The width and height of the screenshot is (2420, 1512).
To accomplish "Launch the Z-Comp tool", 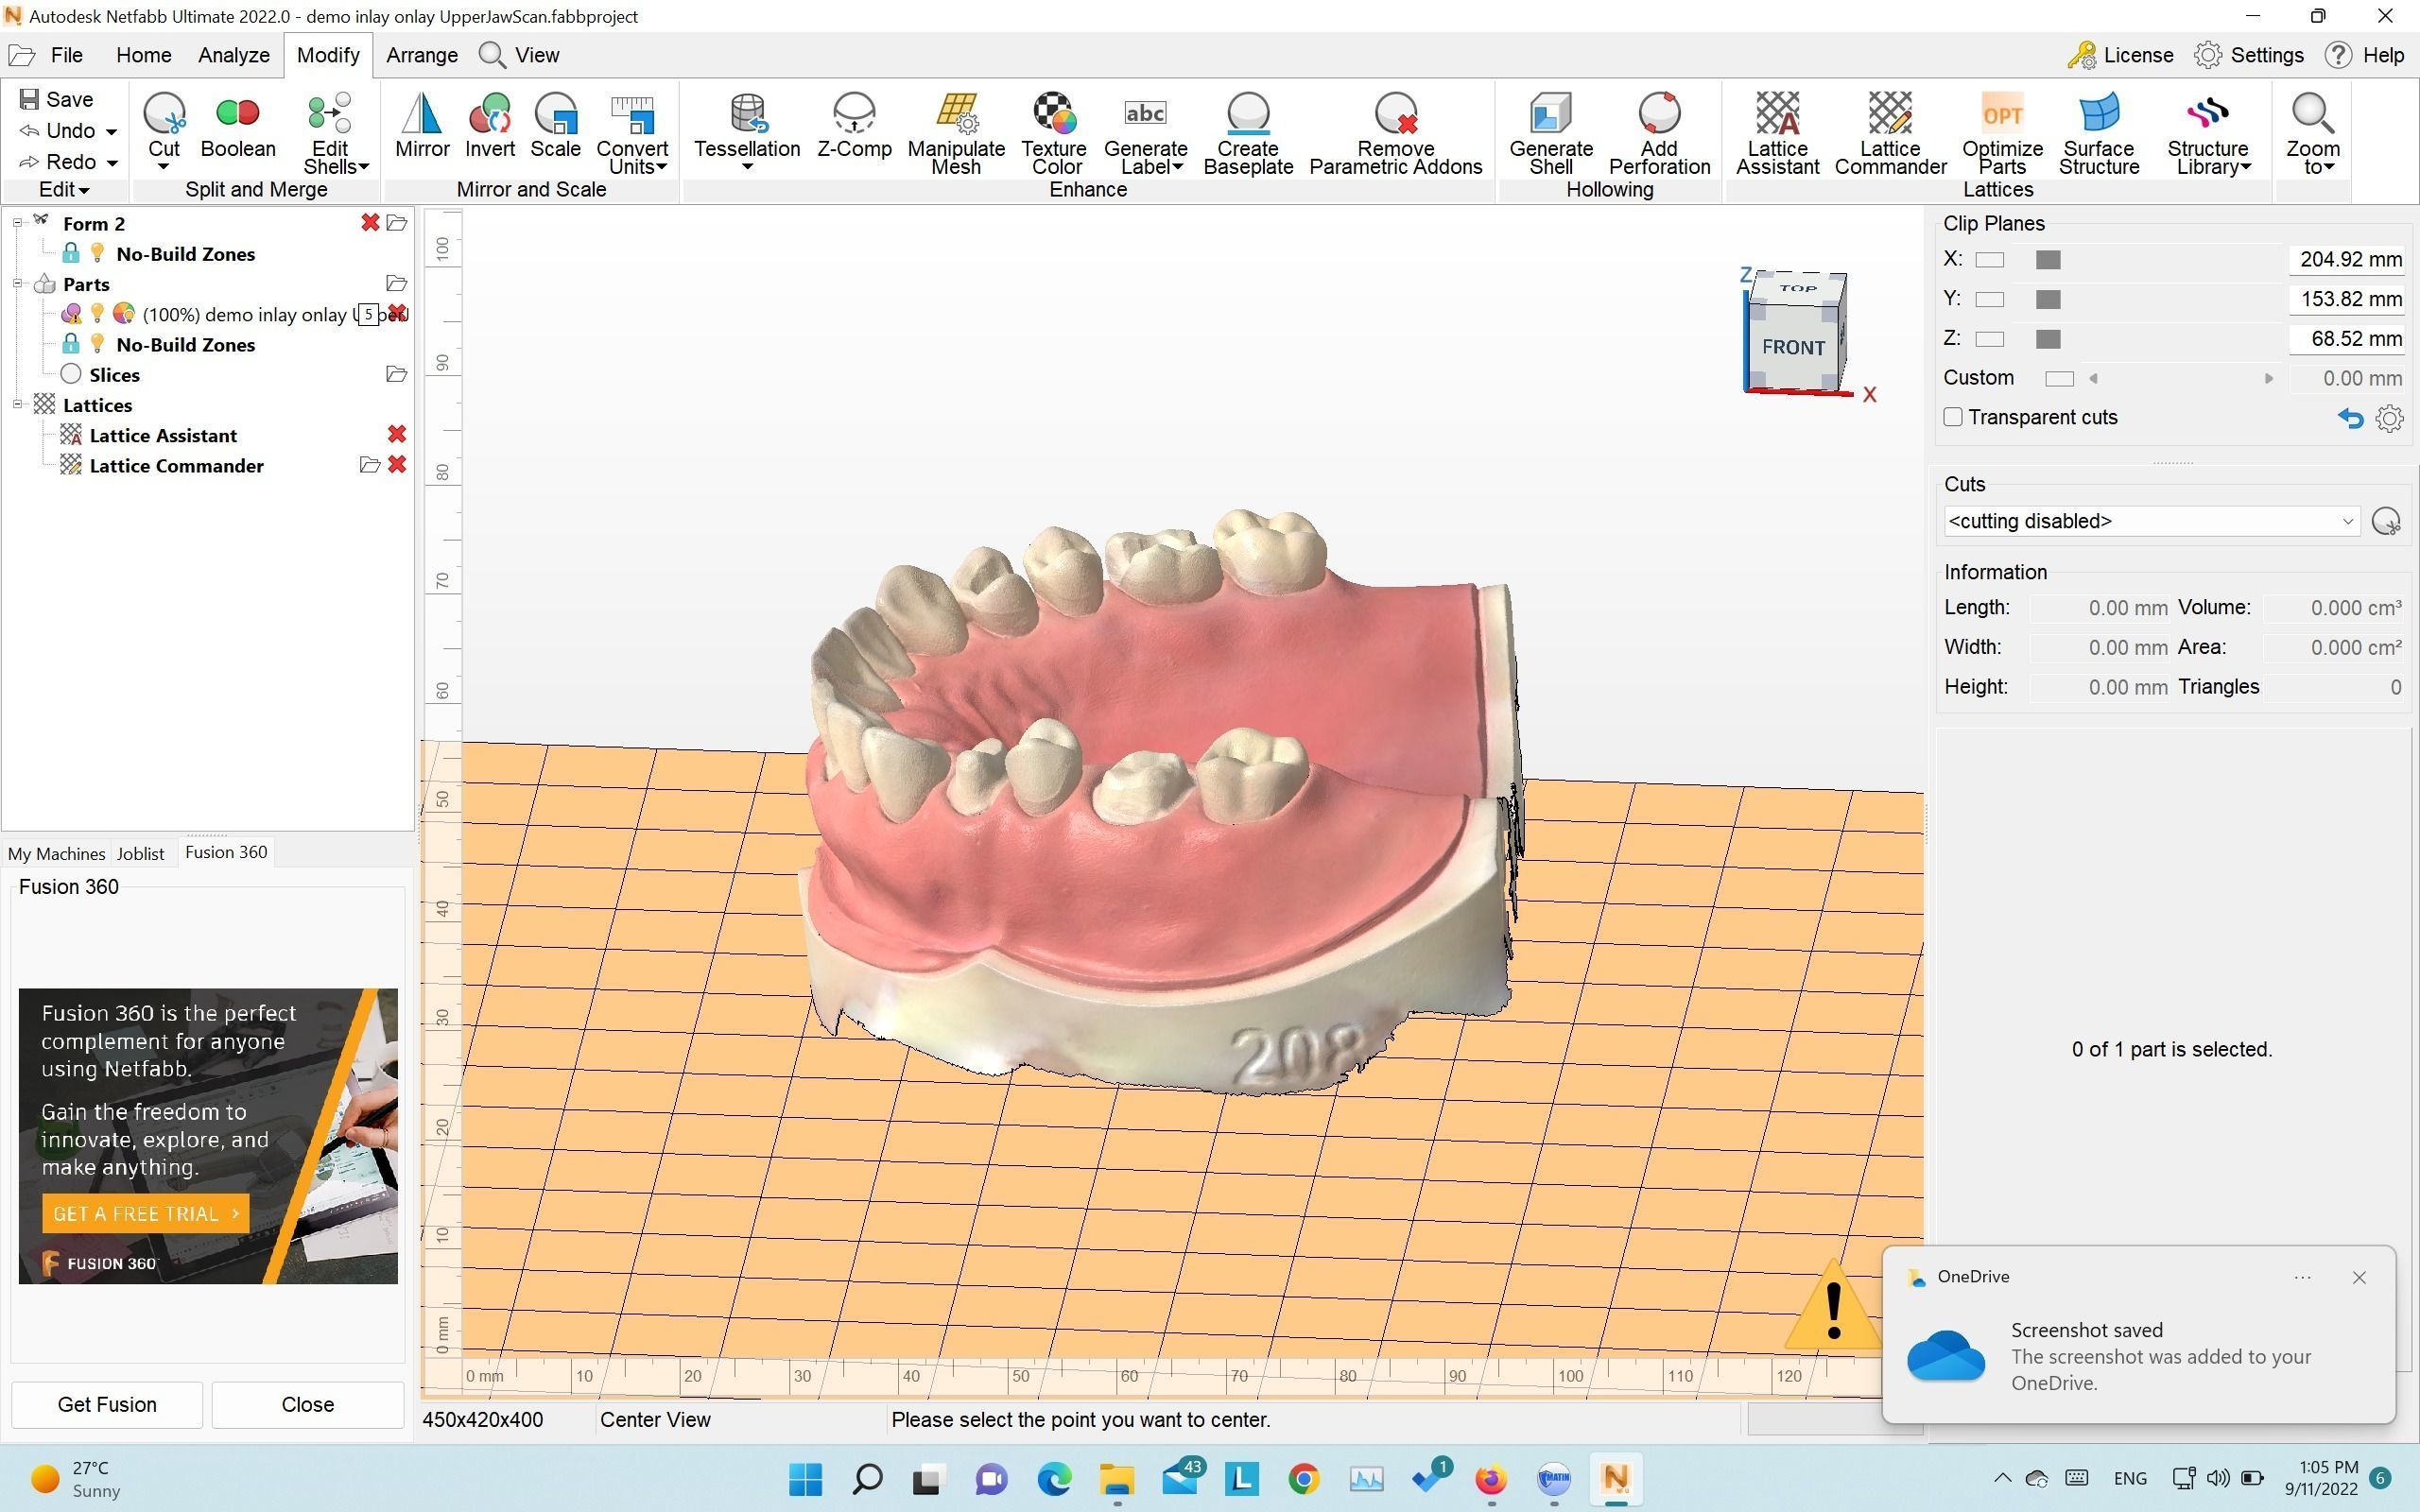I will 854,125.
